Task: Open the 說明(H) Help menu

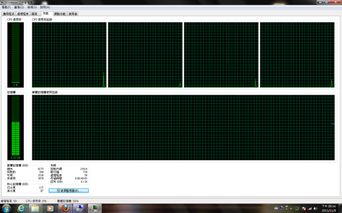Action: 45,7
